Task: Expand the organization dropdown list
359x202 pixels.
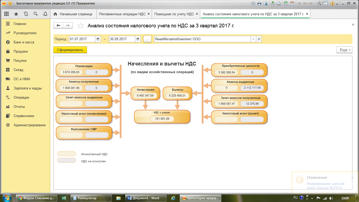Action: (253, 39)
